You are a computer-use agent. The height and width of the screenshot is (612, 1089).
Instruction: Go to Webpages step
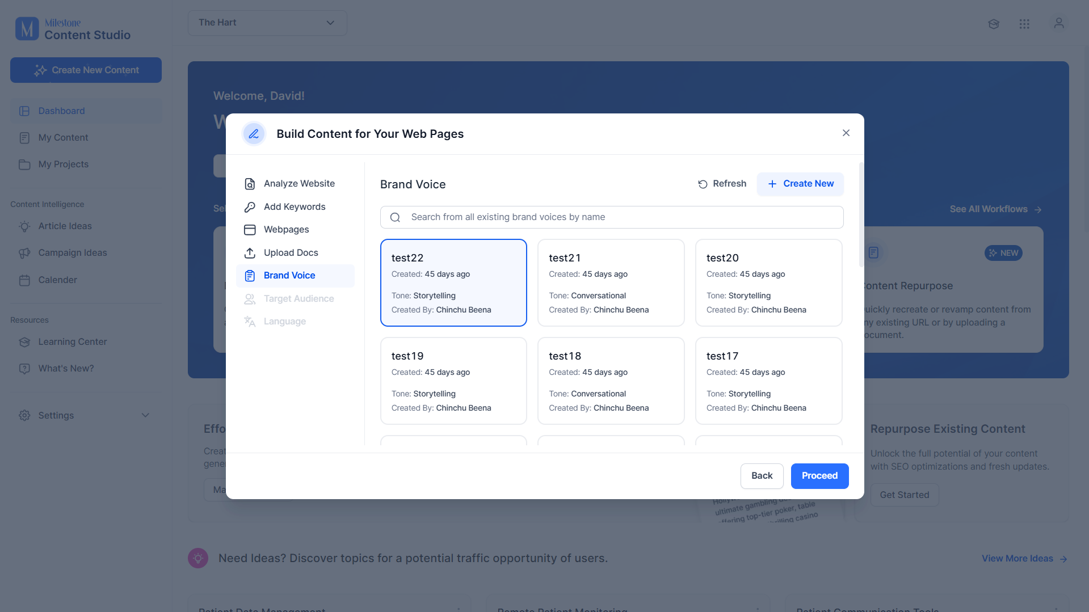[x=295, y=230]
